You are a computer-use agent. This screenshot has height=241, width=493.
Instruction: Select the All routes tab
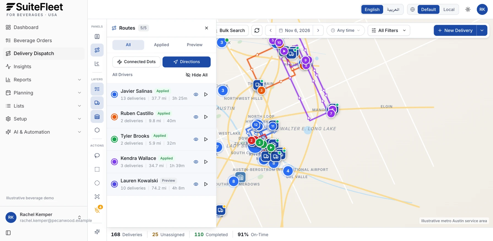(x=128, y=45)
